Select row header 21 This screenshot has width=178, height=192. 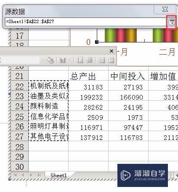click(x=20, y=76)
